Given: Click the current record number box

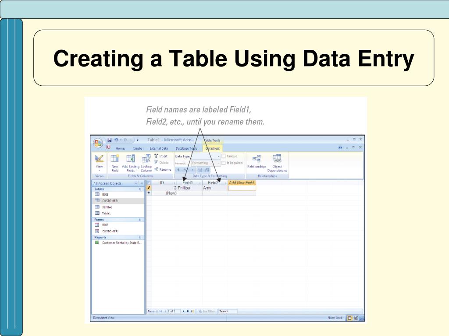Looking at the screenshot, I should click(x=173, y=311).
